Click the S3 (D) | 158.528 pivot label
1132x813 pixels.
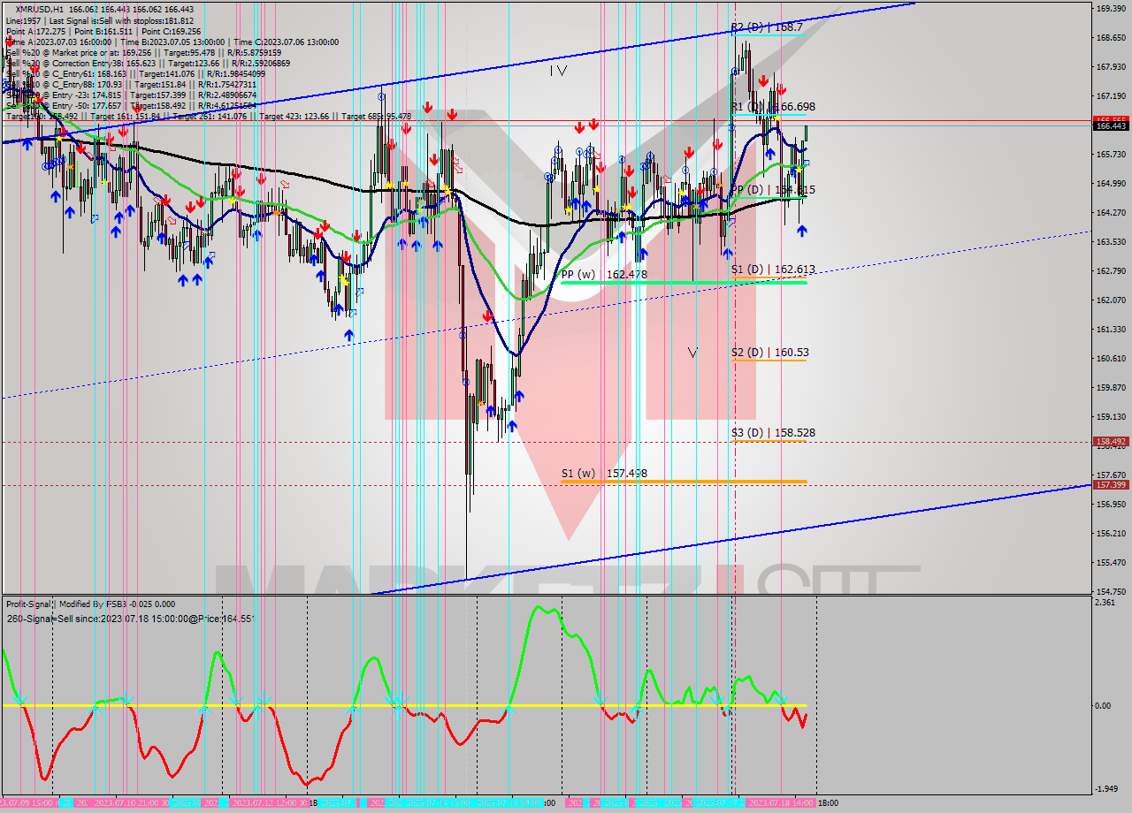point(774,433)
